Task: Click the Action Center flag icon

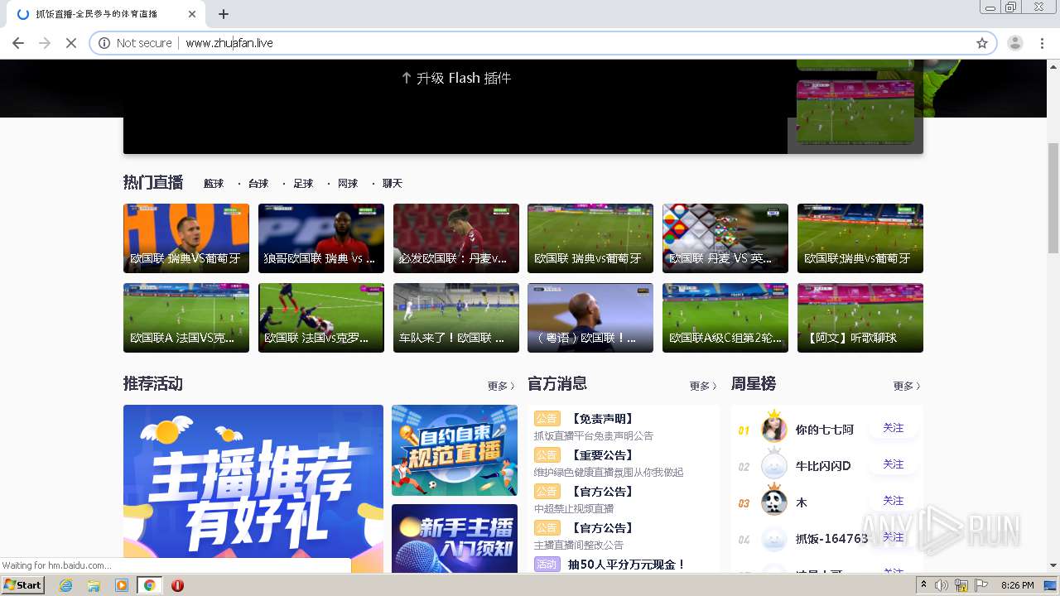Action: 981,585
